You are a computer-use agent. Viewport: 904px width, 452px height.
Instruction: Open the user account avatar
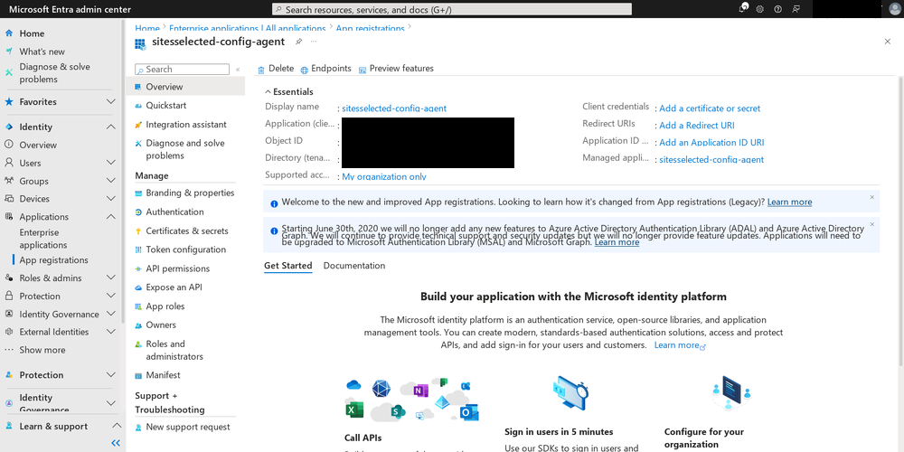pyautogui.click(x=894, y=9)
